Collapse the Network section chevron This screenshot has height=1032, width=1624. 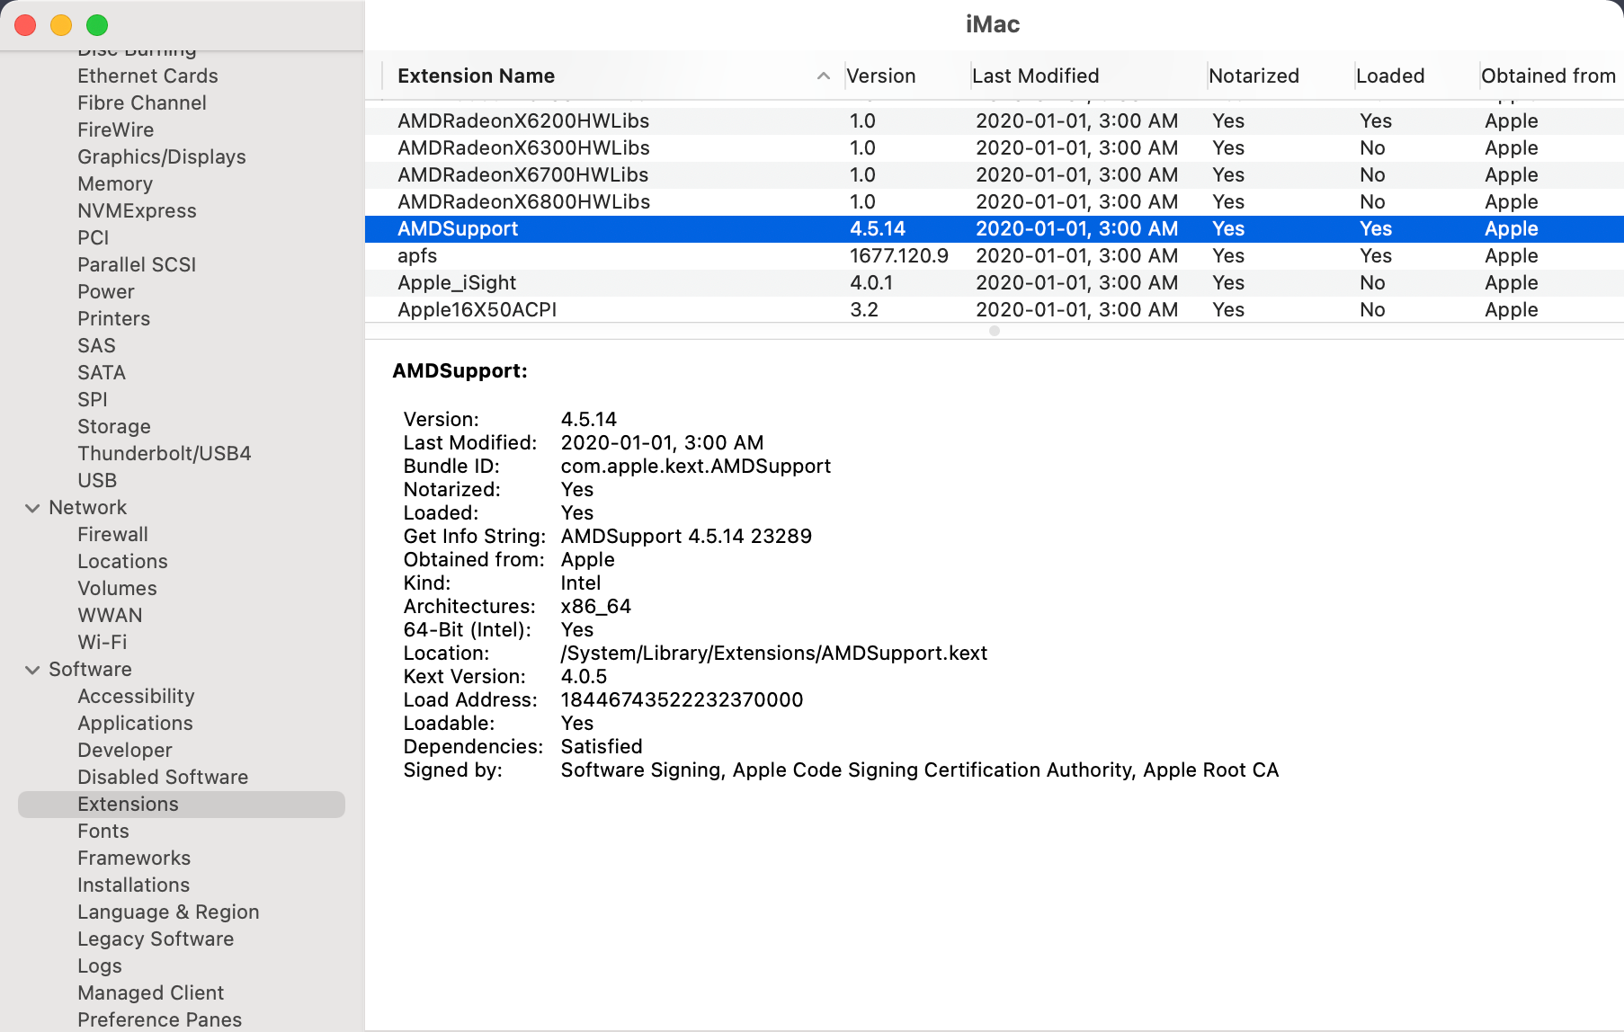click(32, 508)
